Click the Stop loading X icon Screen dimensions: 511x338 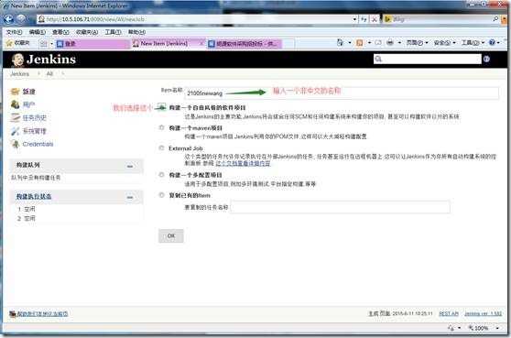(x=375, y=19)
